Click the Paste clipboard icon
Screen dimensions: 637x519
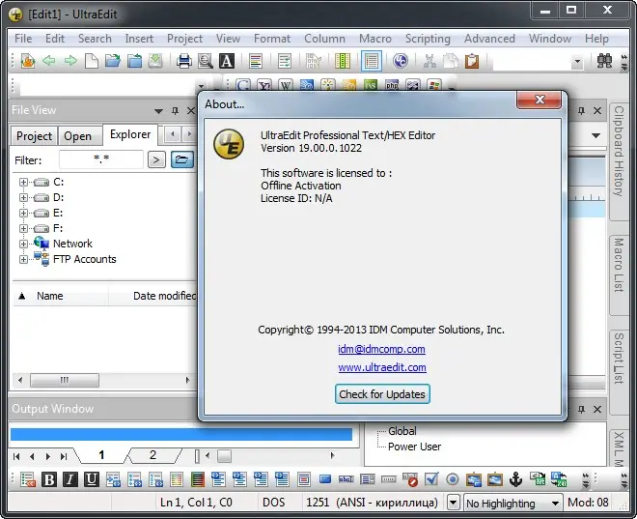(x=472, y=61)
